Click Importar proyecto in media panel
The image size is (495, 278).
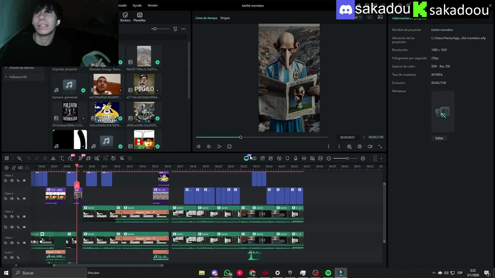(65, 69)
